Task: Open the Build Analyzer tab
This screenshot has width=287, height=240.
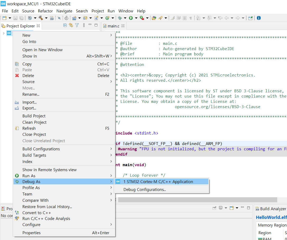Action: coord(271,209)
